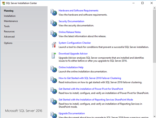Viewport: 156px width, 118px height.
Task: Launch the System Configuration Checker link
Action: (x=75, y=43)
